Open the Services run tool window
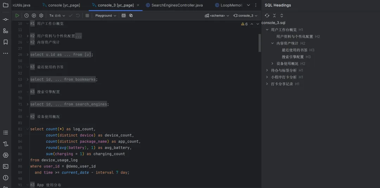The width and height of the screenshot is (380, 188). click(x=6, y=155)
